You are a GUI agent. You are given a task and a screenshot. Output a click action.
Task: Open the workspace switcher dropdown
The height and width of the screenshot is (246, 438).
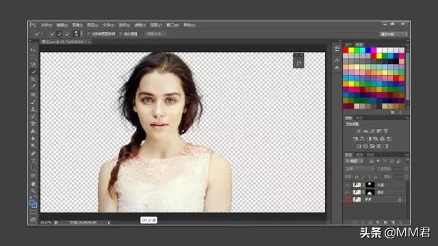coord(394,34)
